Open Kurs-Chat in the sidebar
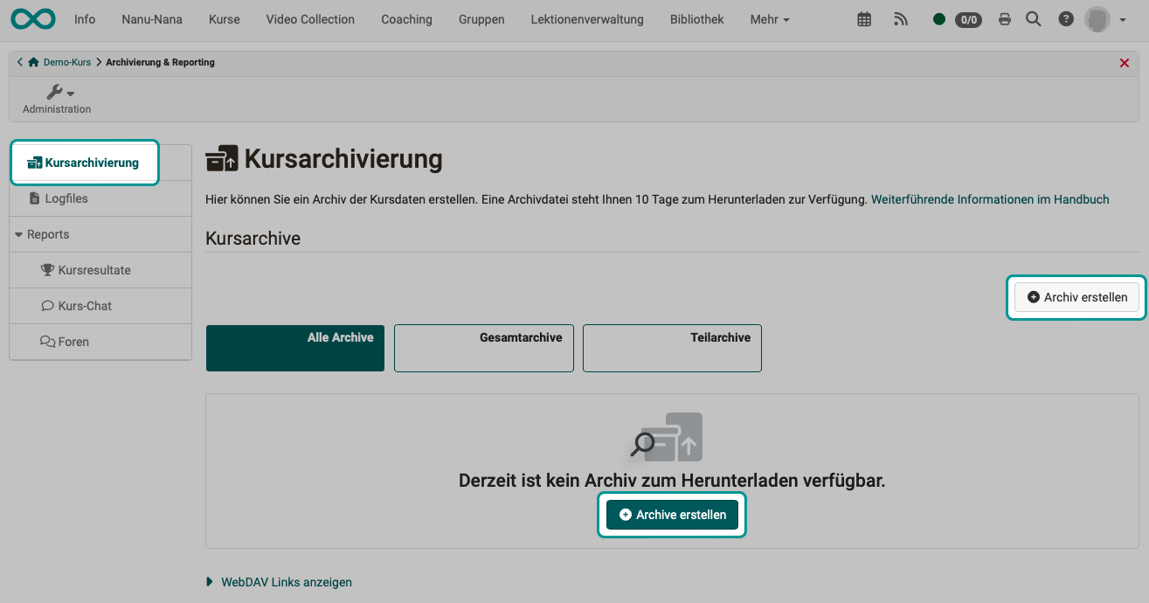The height and width of the screenshot is (603, 1149). point(100,306)
